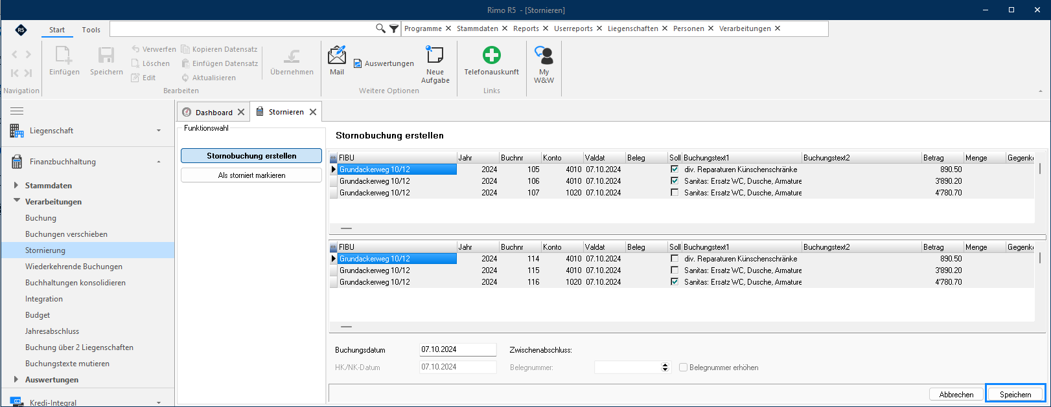Close the Dashboard tab
The width and height of the screenshot is (1051, 407).
(x=241, y=112)
